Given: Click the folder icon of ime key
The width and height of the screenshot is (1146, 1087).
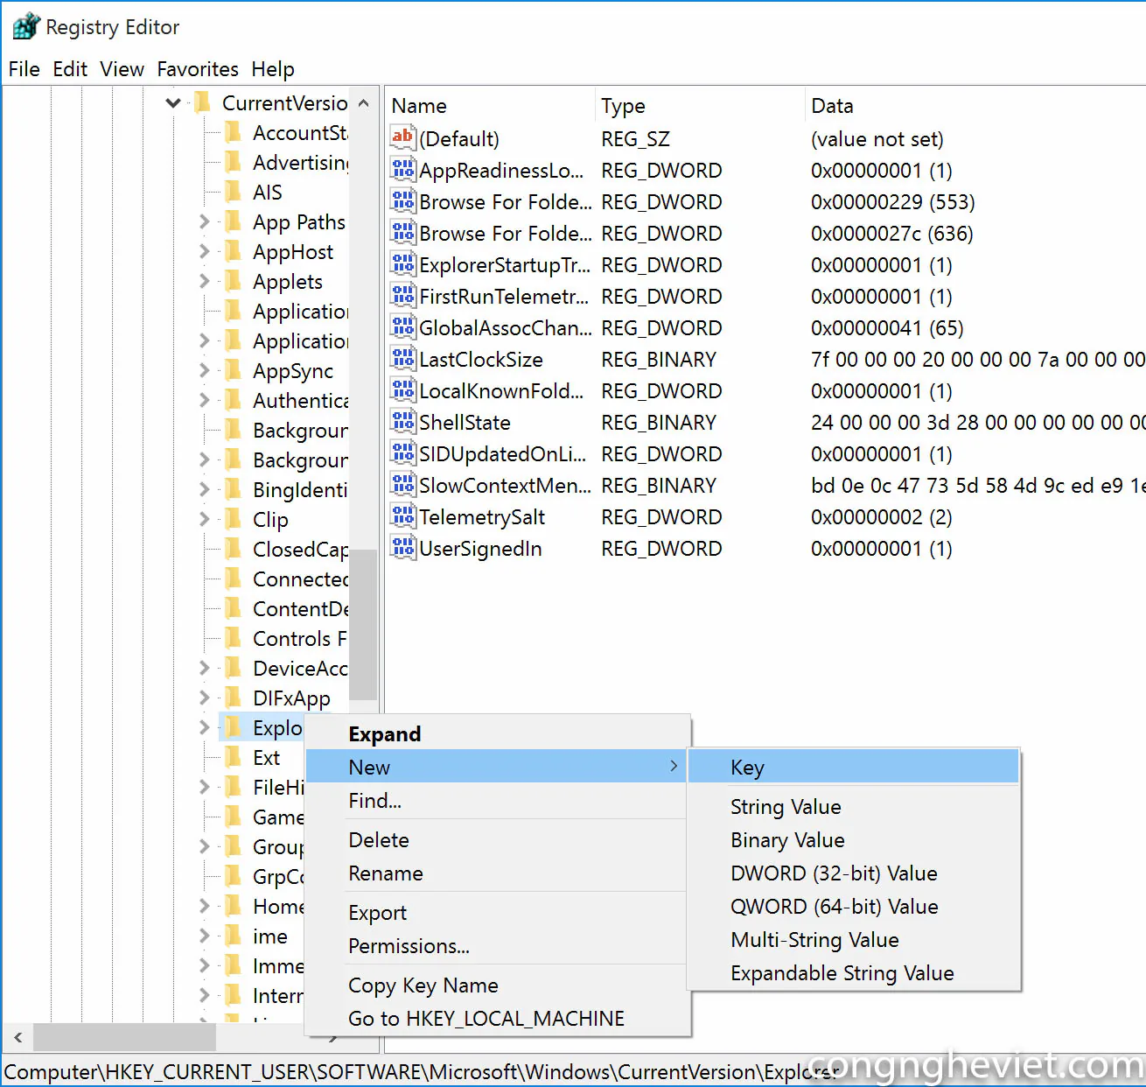Looking at the screenshot, I should tap(233, 936).
